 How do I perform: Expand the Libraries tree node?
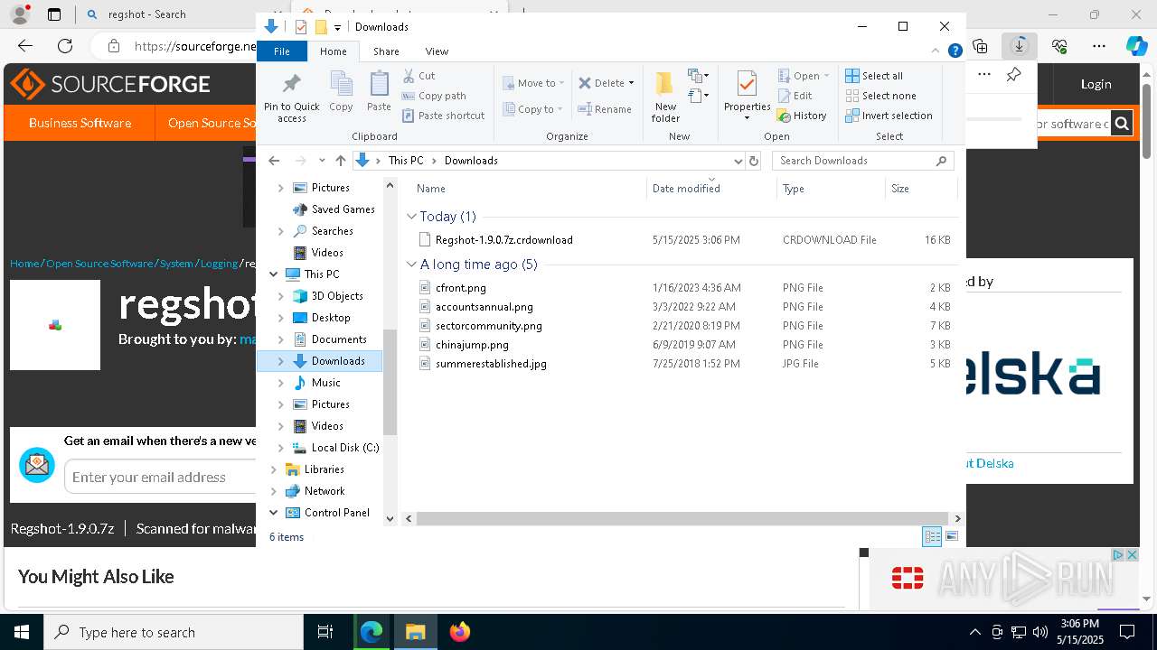[274, 469]
